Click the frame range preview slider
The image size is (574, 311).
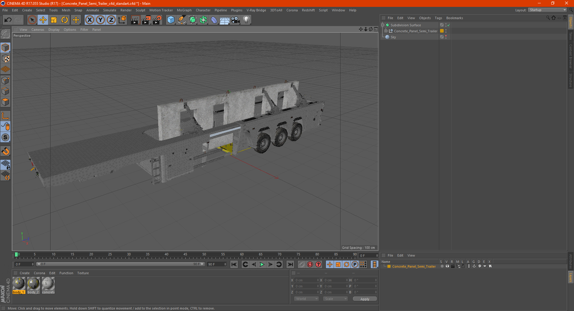point(120,264)
